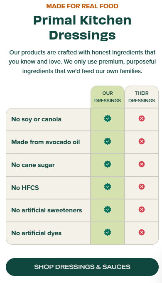Select the Made from avocado oil label
Image resolution: width=162 pixels, height=283 pixels.
(45, 142)
